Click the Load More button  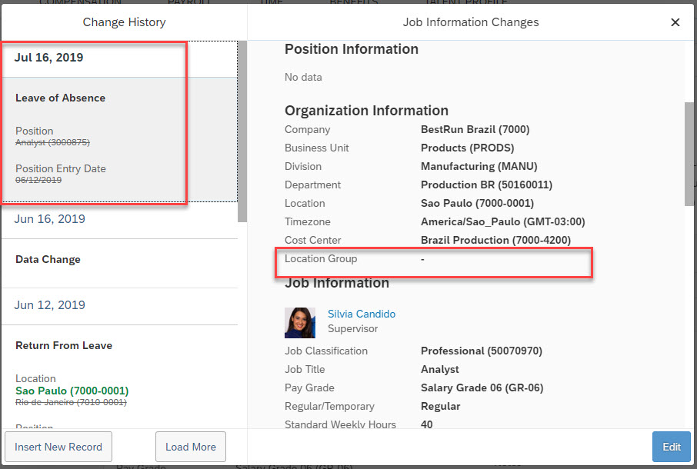pos(191,447)
